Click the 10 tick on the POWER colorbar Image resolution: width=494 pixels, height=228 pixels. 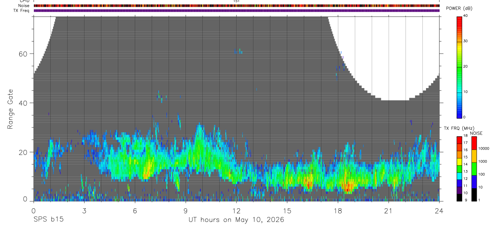[x=466, y=92]
